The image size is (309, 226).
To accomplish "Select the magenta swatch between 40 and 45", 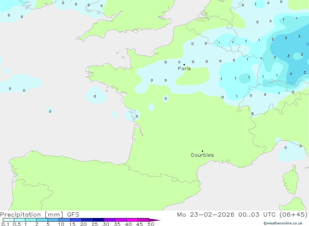I will (x=132, y=220).
